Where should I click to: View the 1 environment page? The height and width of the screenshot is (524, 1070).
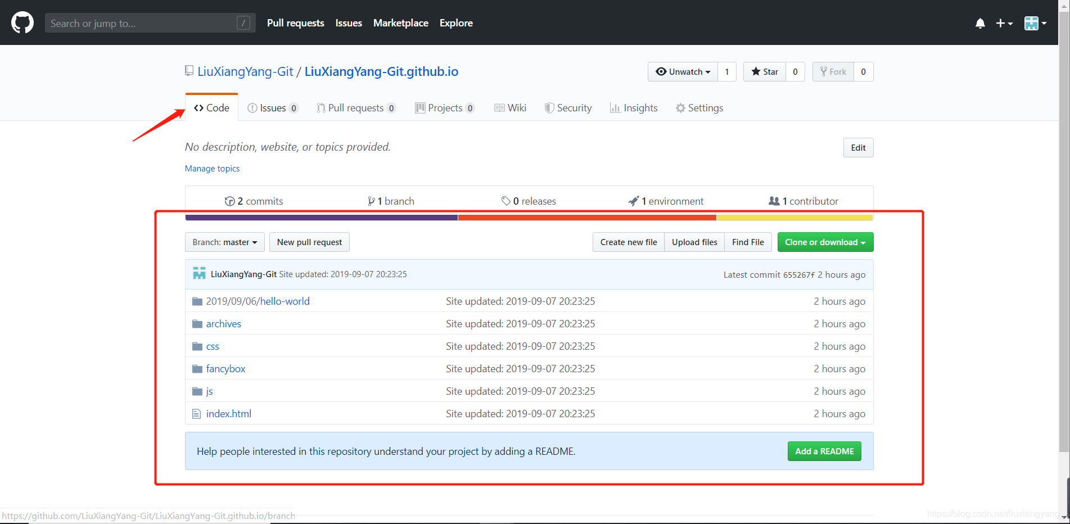(666, 201)
